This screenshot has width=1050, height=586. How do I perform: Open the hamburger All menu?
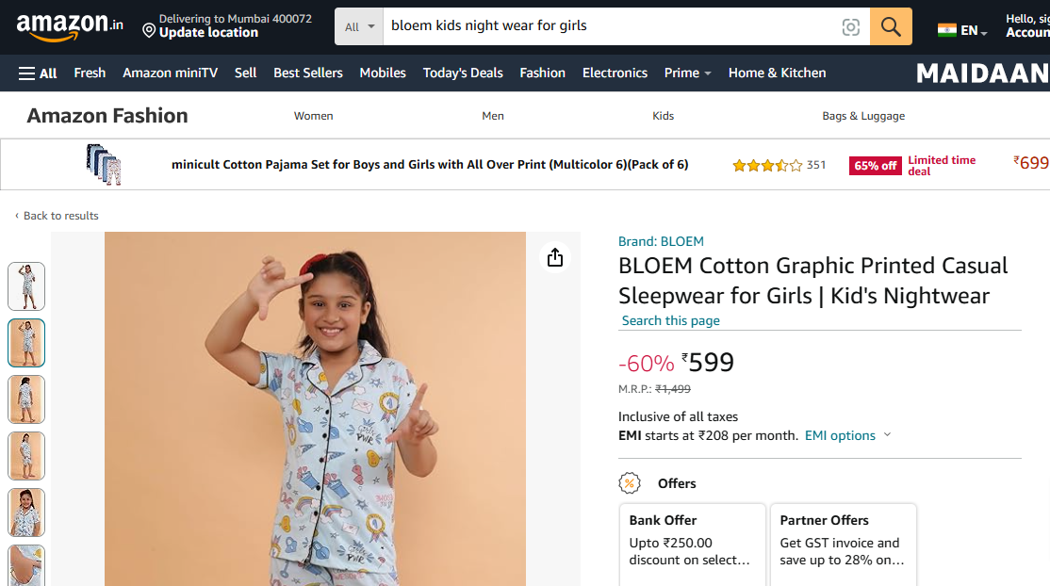click(x=38, y=73)
